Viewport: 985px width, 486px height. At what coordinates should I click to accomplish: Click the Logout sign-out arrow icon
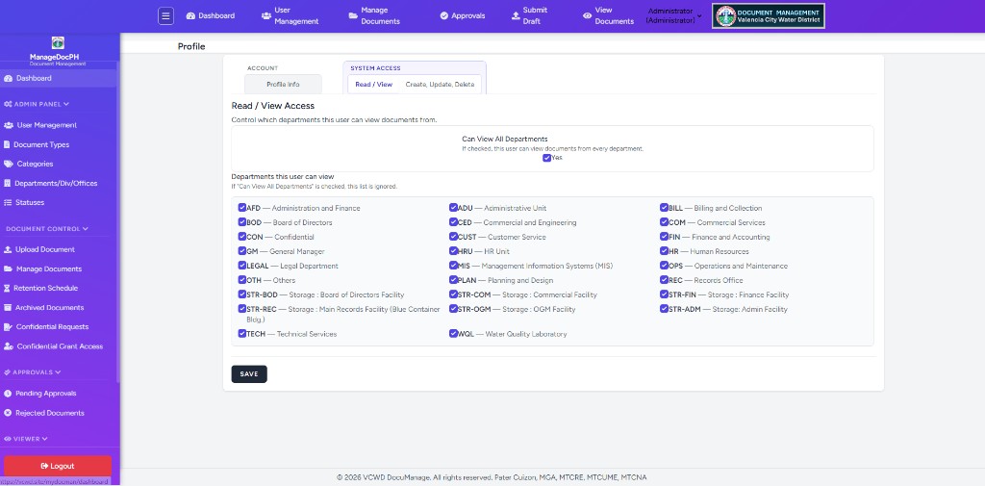(44, 466)
